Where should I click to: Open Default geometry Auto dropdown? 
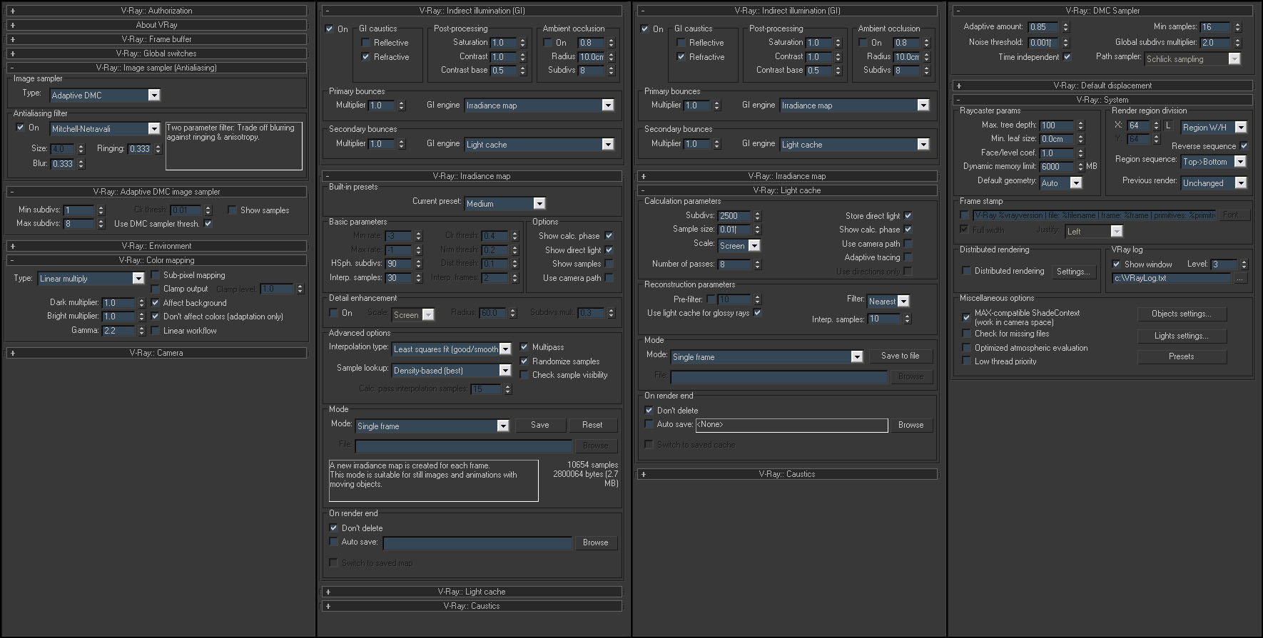point(1061,183)
